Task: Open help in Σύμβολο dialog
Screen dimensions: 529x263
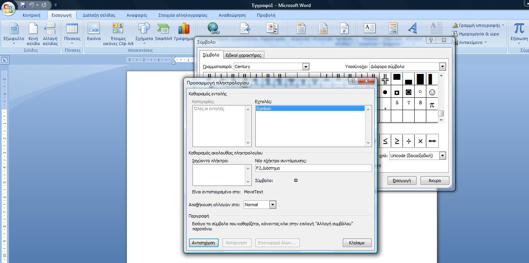Action: tap(431, 40)
